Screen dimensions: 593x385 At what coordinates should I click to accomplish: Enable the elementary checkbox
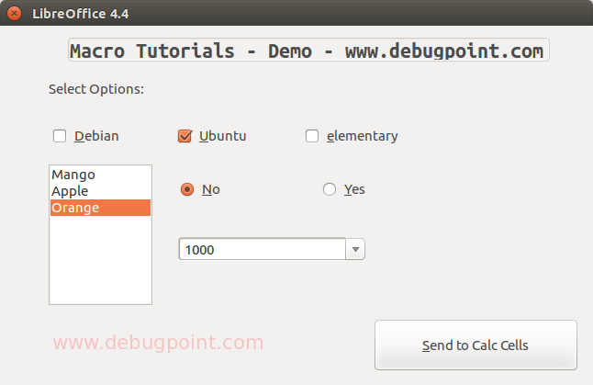312,136
